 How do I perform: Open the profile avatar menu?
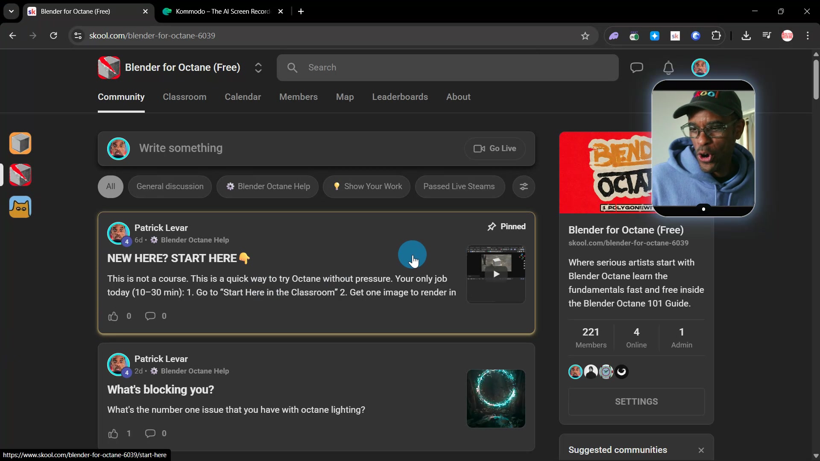(x=700, y=67)
